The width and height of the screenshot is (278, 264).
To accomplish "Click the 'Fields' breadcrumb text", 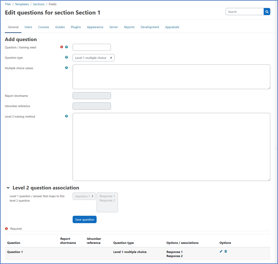I will [x=53, y=4].
